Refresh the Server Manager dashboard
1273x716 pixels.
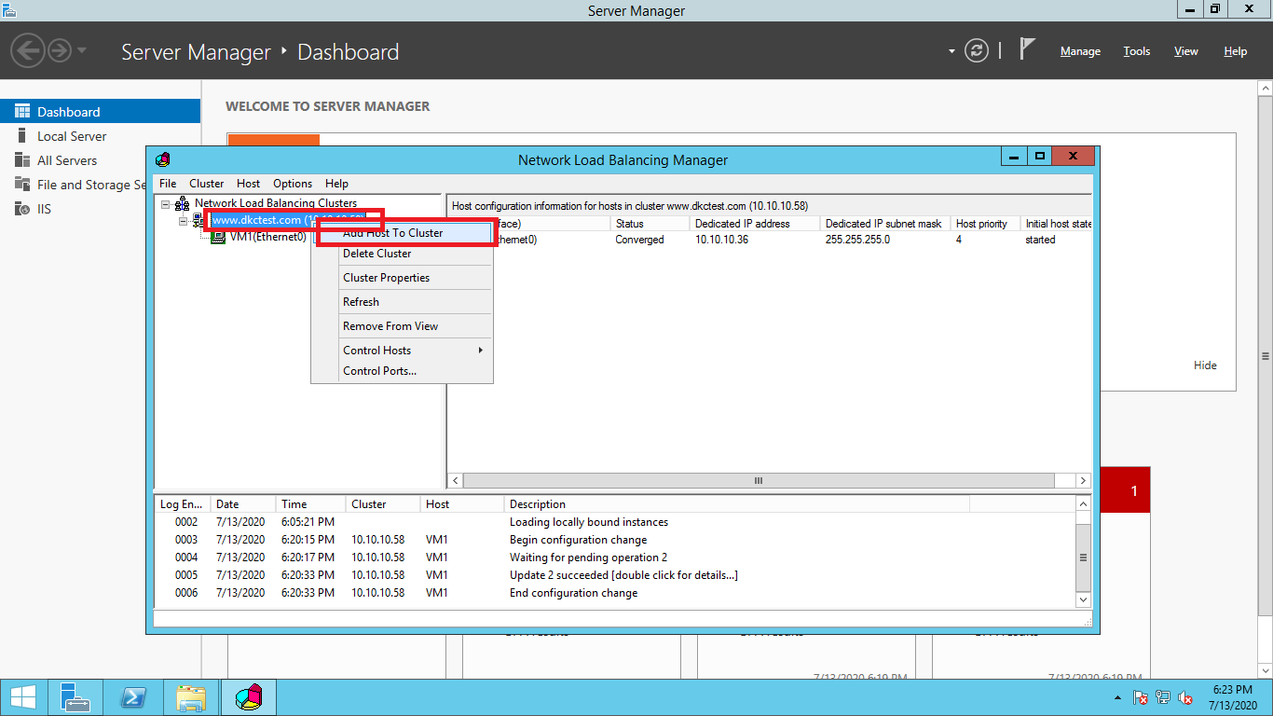pyautogui.click(x=977, y=50)
